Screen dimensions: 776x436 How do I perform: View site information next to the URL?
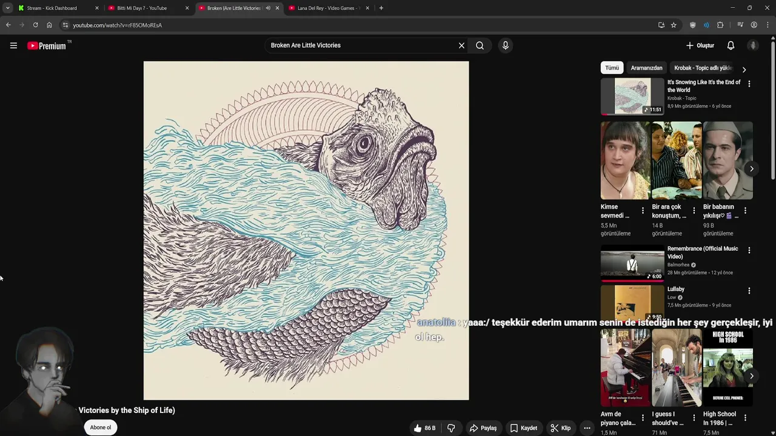tap(65, 25)
